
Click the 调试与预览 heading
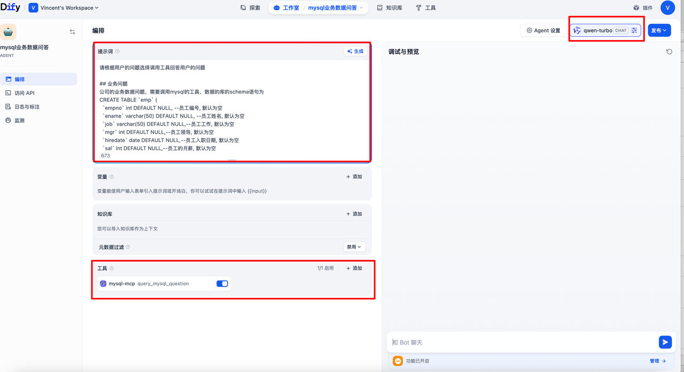click(403, 52)
